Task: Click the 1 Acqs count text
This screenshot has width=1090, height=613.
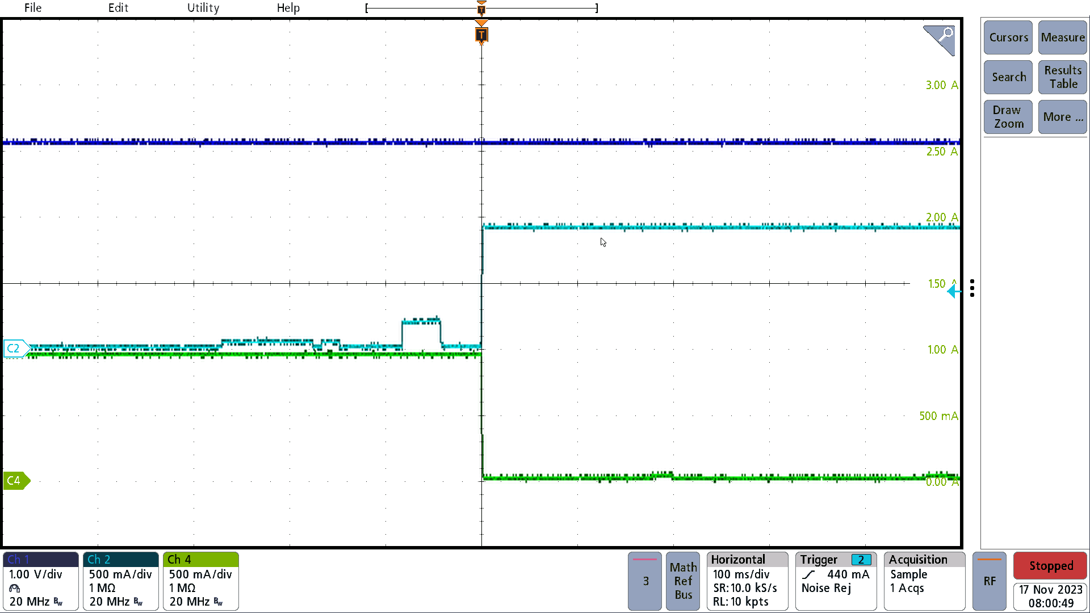Action: click(x=907, y=588)
